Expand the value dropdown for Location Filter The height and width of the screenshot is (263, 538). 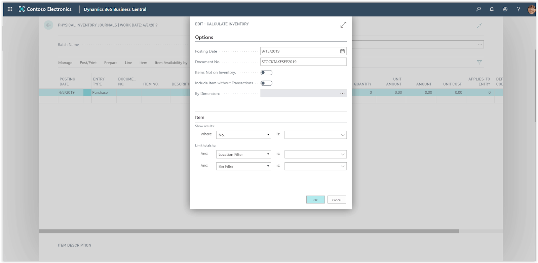click(343, 155)
